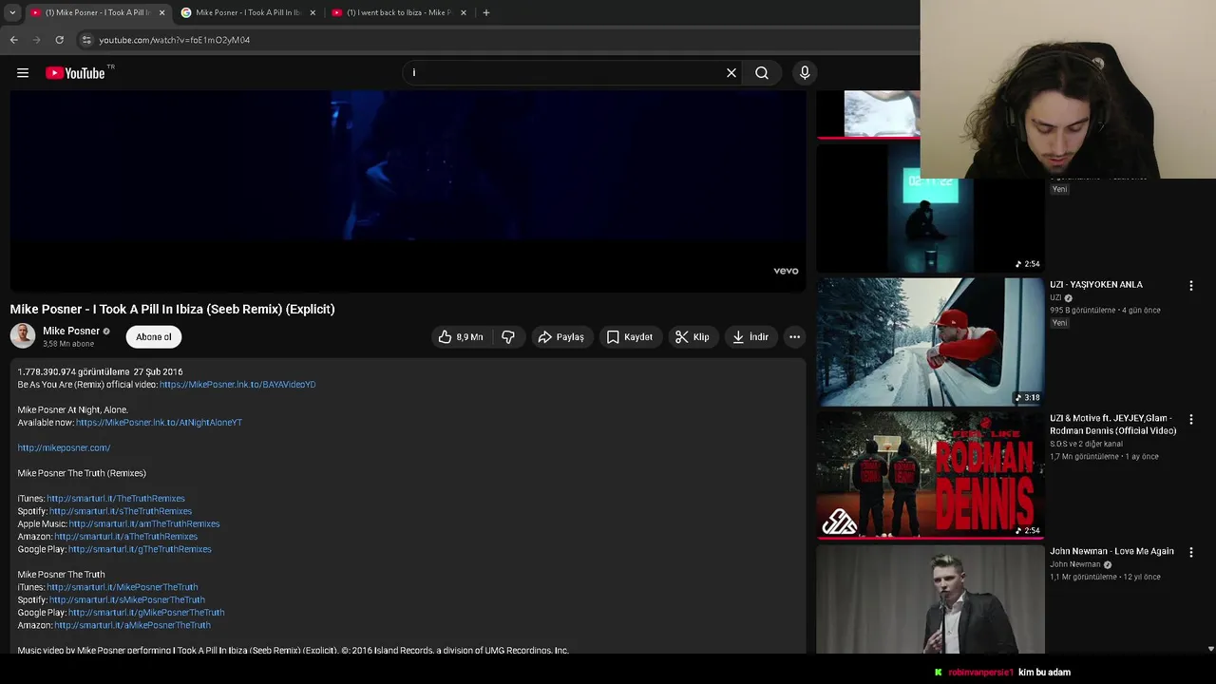The image size is (1216, 684).
Task: Open options for Rodman Dennis video
Action: point(1190,419)
